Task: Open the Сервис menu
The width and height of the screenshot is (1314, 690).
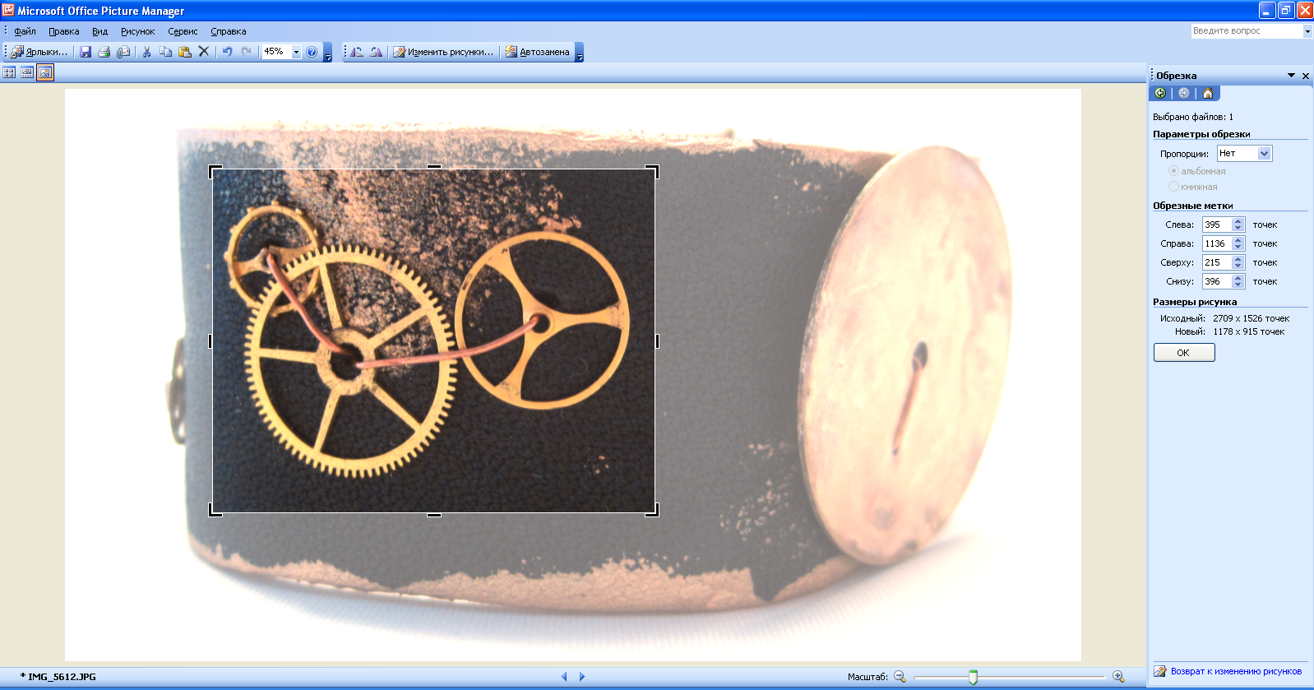Action: pos(183,31)
